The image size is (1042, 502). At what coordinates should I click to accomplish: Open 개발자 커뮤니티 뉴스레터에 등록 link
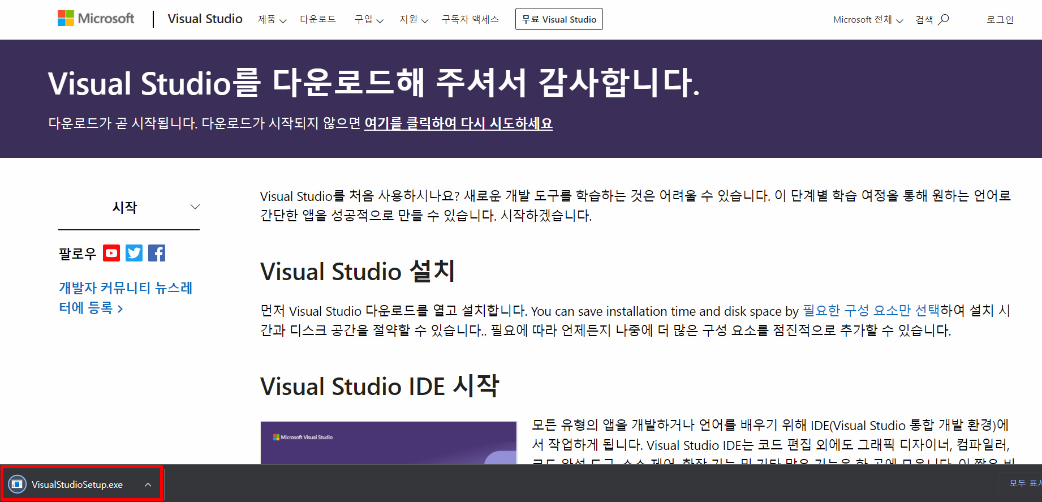pyautogui.click(x=126, y=298)
